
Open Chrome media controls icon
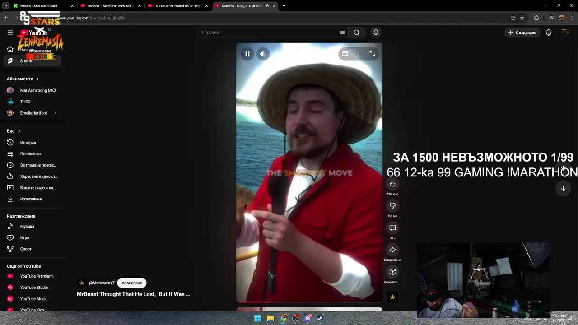pyautogui.click(x=551, y=18)
